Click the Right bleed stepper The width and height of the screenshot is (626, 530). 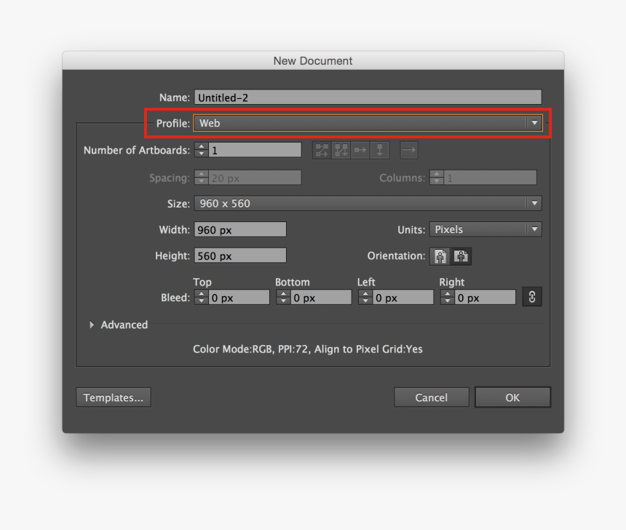pos(448,297)
